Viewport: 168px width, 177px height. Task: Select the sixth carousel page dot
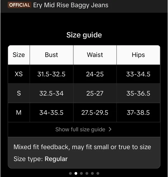tap(98, 173)
